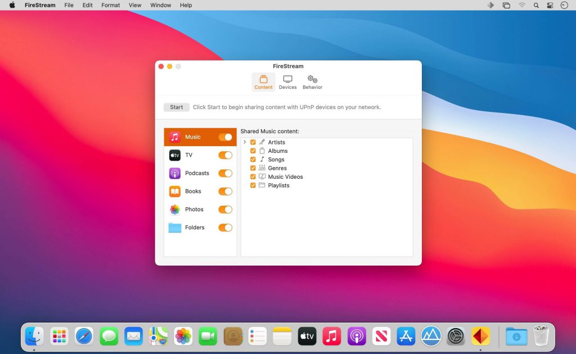The height and width of the screenshot is (354, 576).
Task: Select the Podcasts icon in sidebar
Action: [x=175, y=173]
